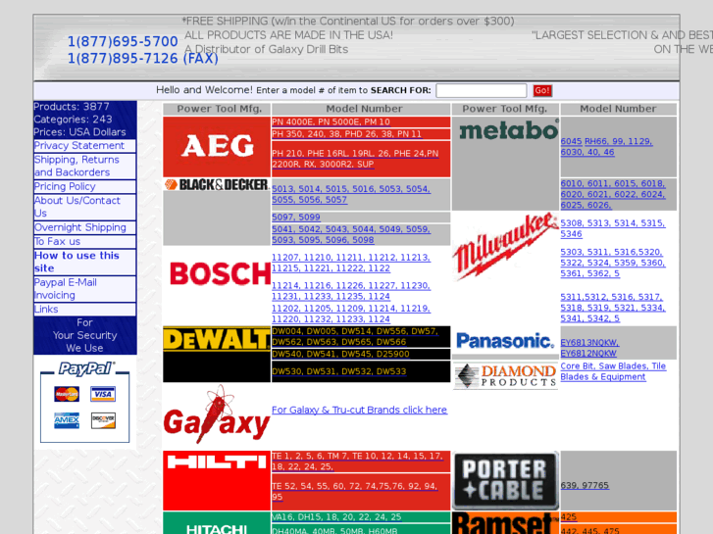Open Core Bit, Saw Blades link
The height and width of the screenshot is (534, 713).
[x=613, y=371]
